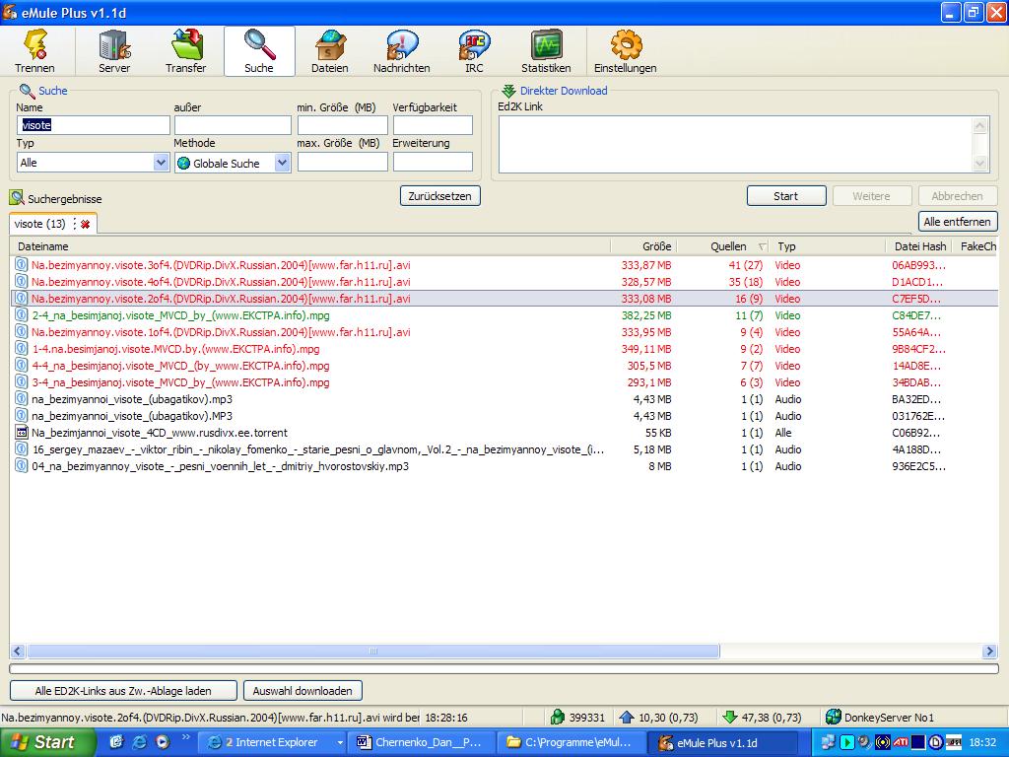Screen dimensions: 1009x757
Task: Click the Name search input field
Action: point(94,125)
